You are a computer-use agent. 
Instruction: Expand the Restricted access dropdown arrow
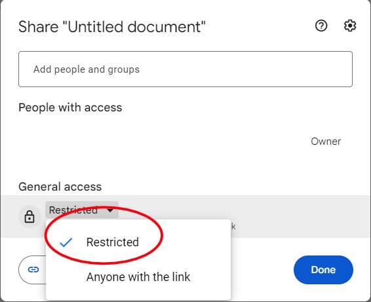point(110,210)
